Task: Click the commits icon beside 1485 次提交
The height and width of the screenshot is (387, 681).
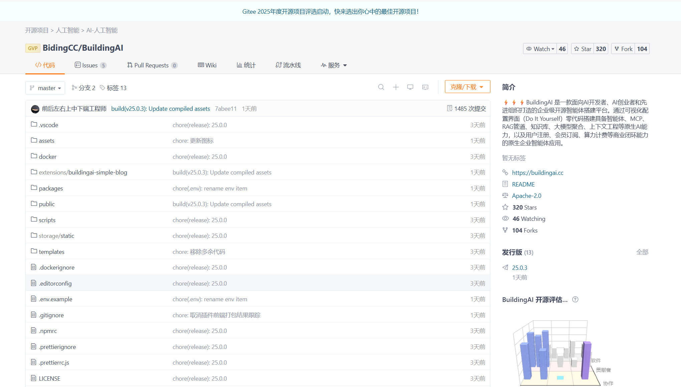Action: tap(449, 108)
